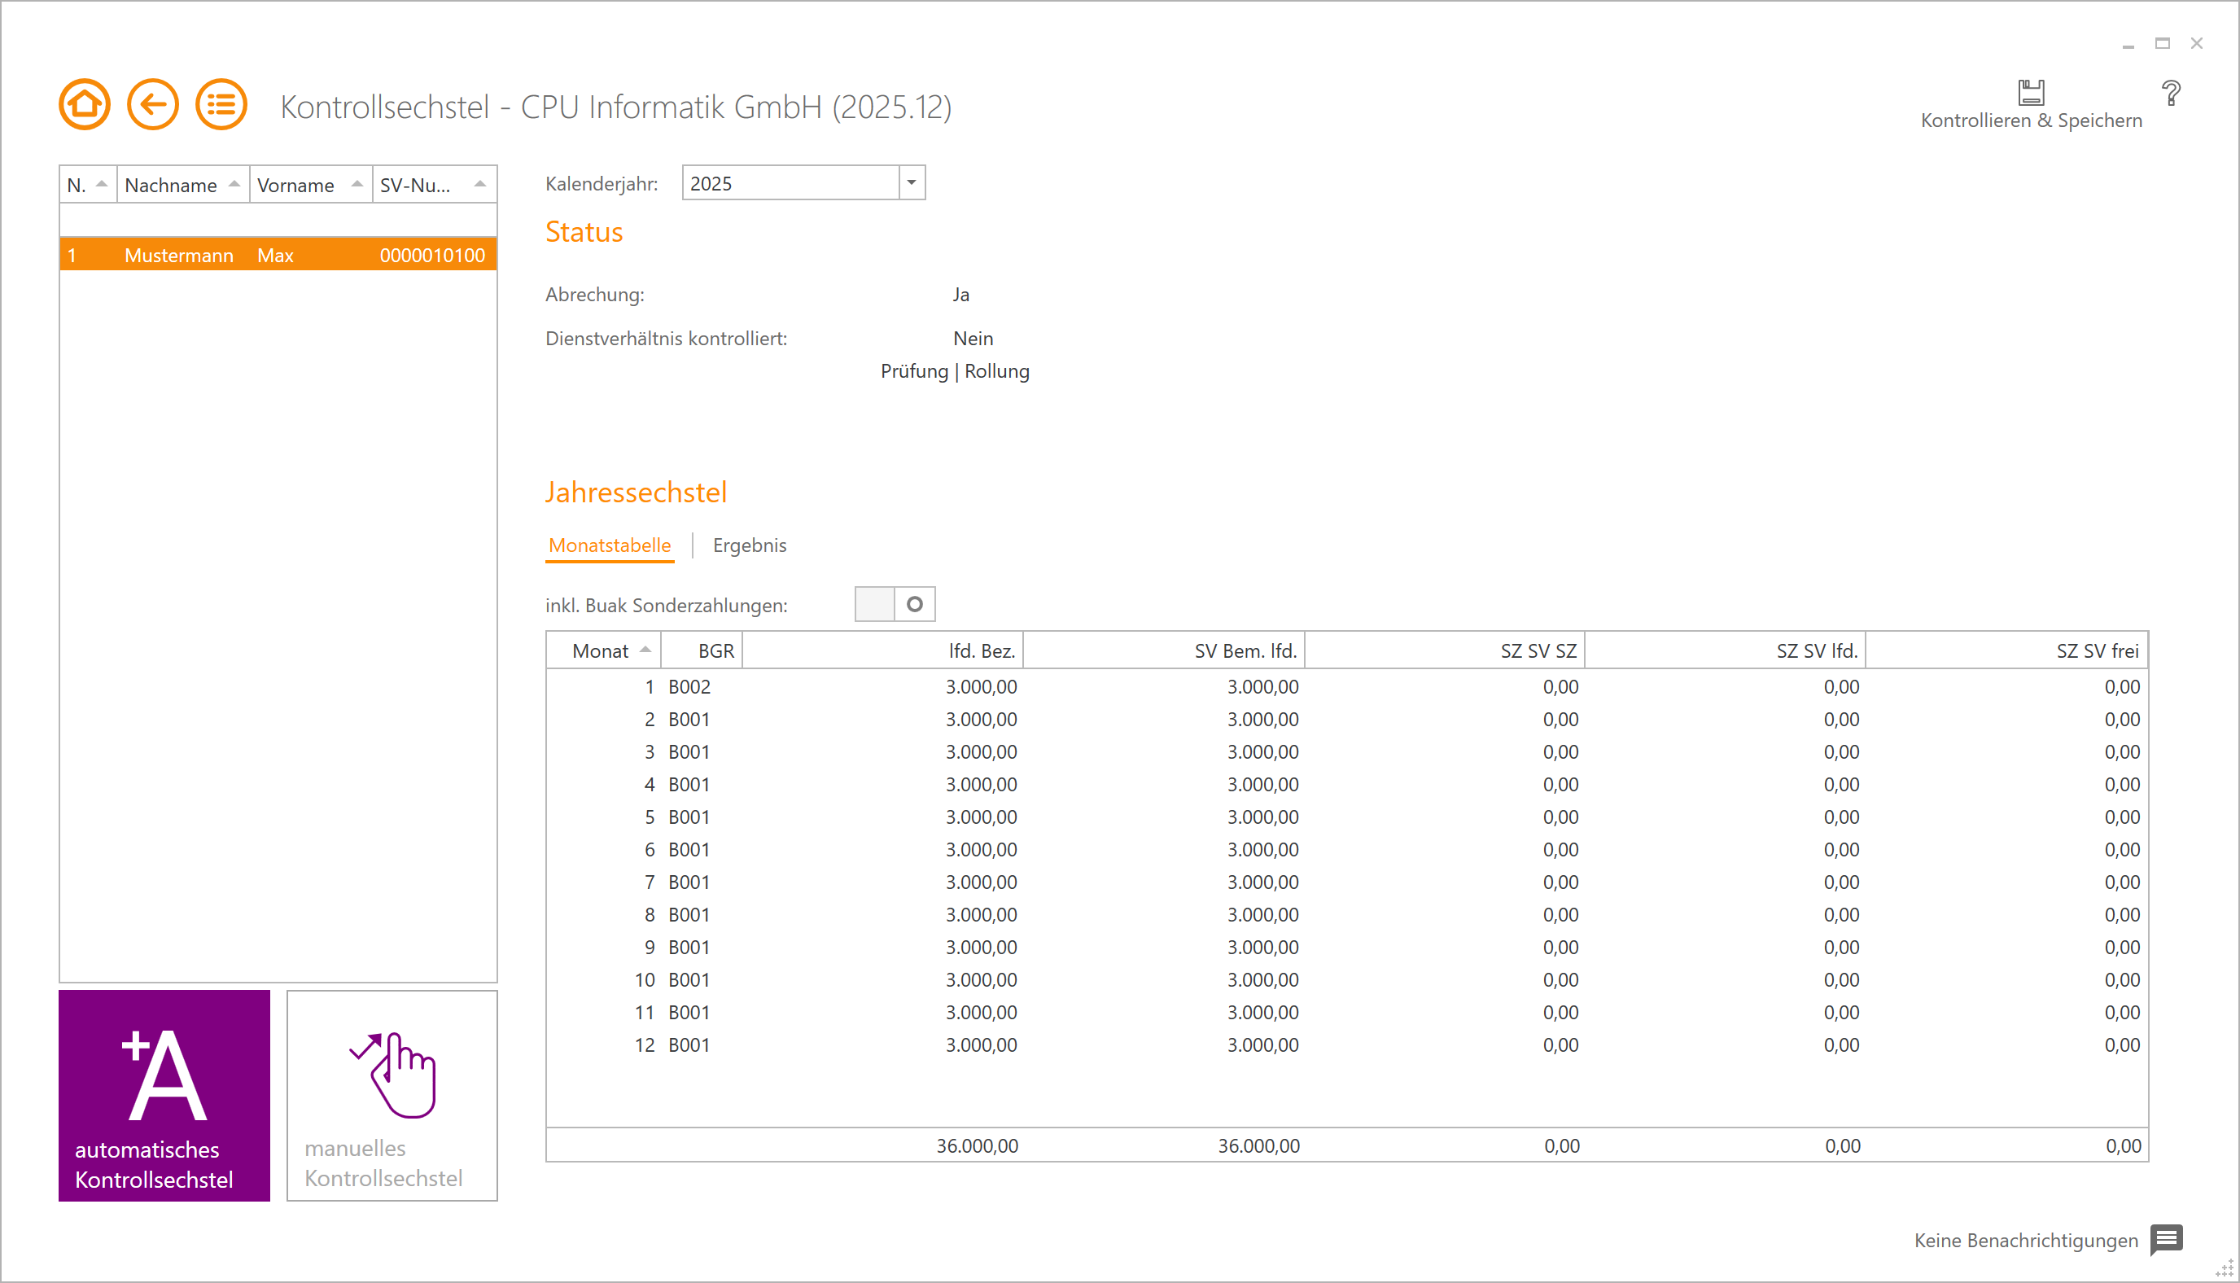Open the help question mark icon
The height and width of the screenshot is (1283, 2240).
tap(2171, 92)
